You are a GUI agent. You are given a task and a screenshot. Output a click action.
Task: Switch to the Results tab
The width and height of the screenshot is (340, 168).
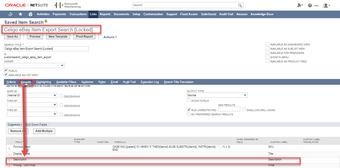tap(26, 82)
